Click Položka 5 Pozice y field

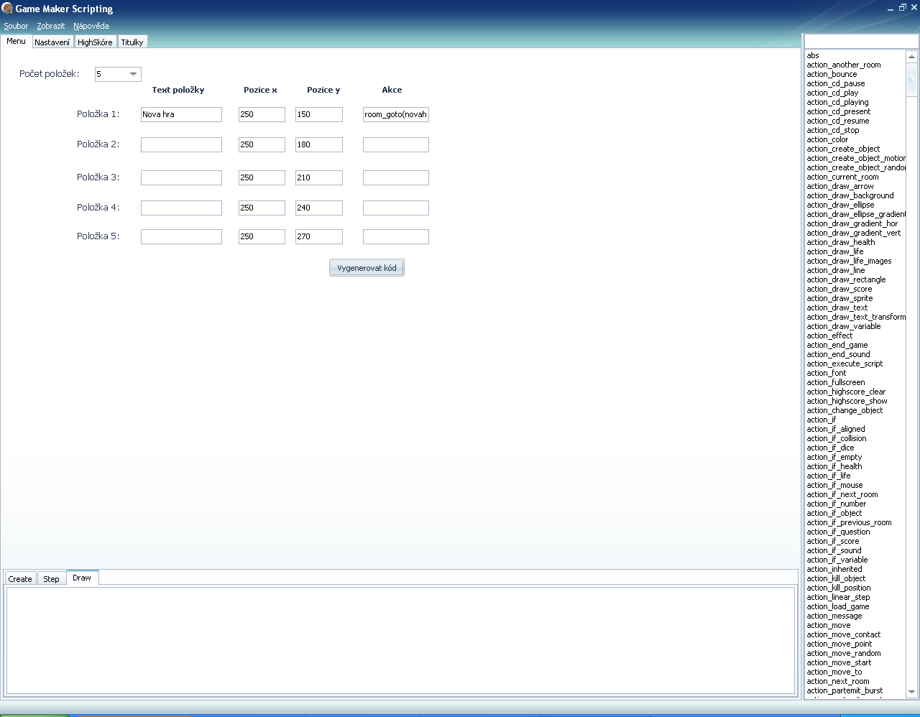[x=318, y=237]
